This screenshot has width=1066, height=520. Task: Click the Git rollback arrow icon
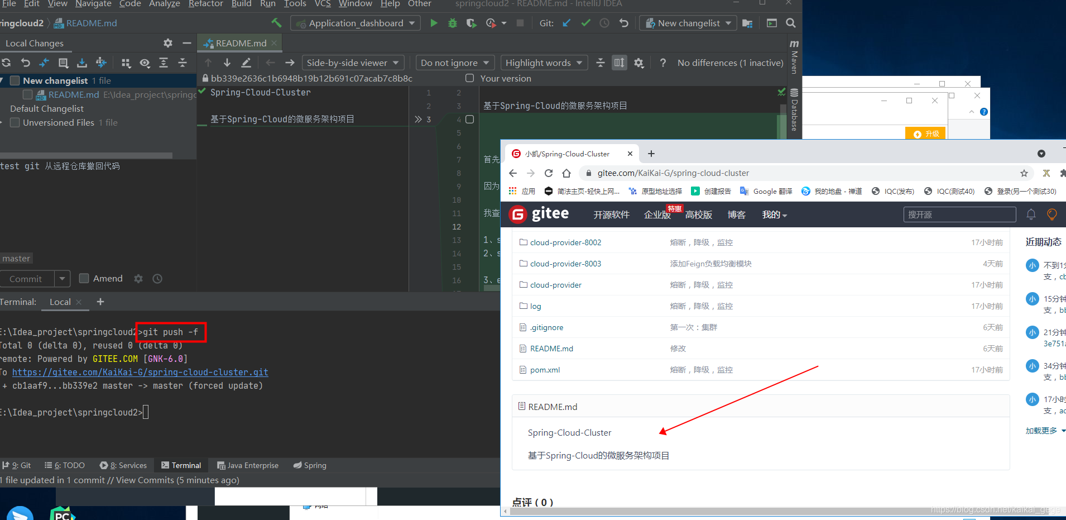pos(624,23)
